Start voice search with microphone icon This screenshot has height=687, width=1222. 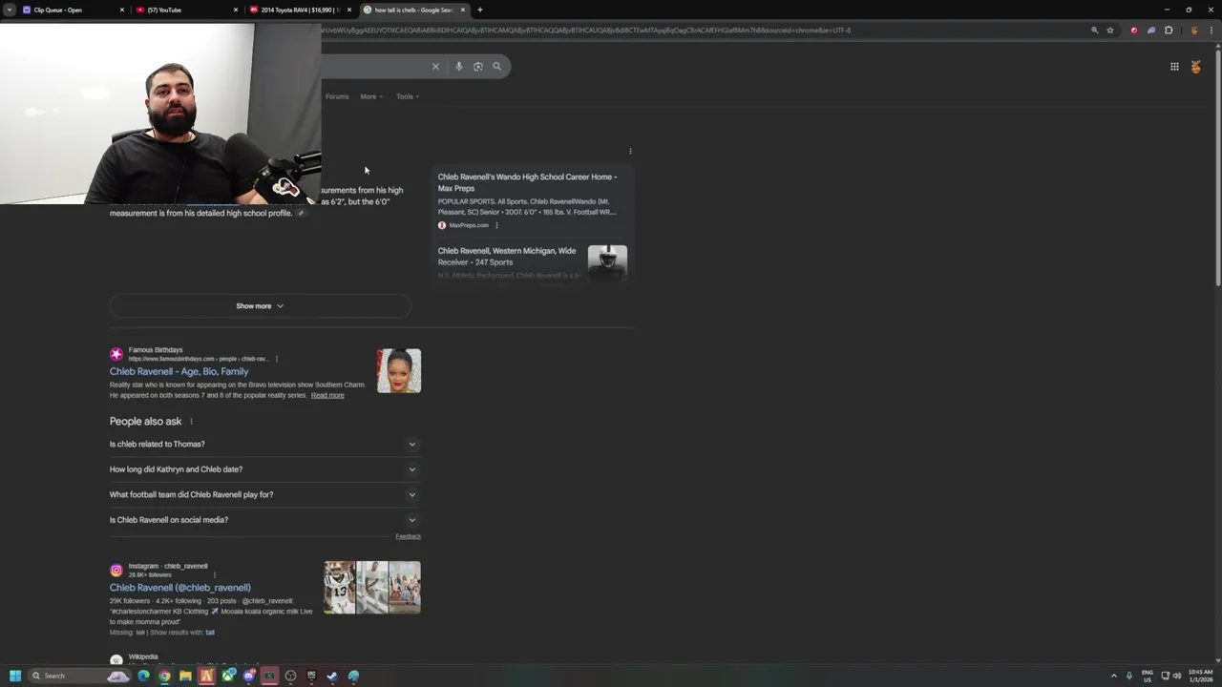(459, 66)
